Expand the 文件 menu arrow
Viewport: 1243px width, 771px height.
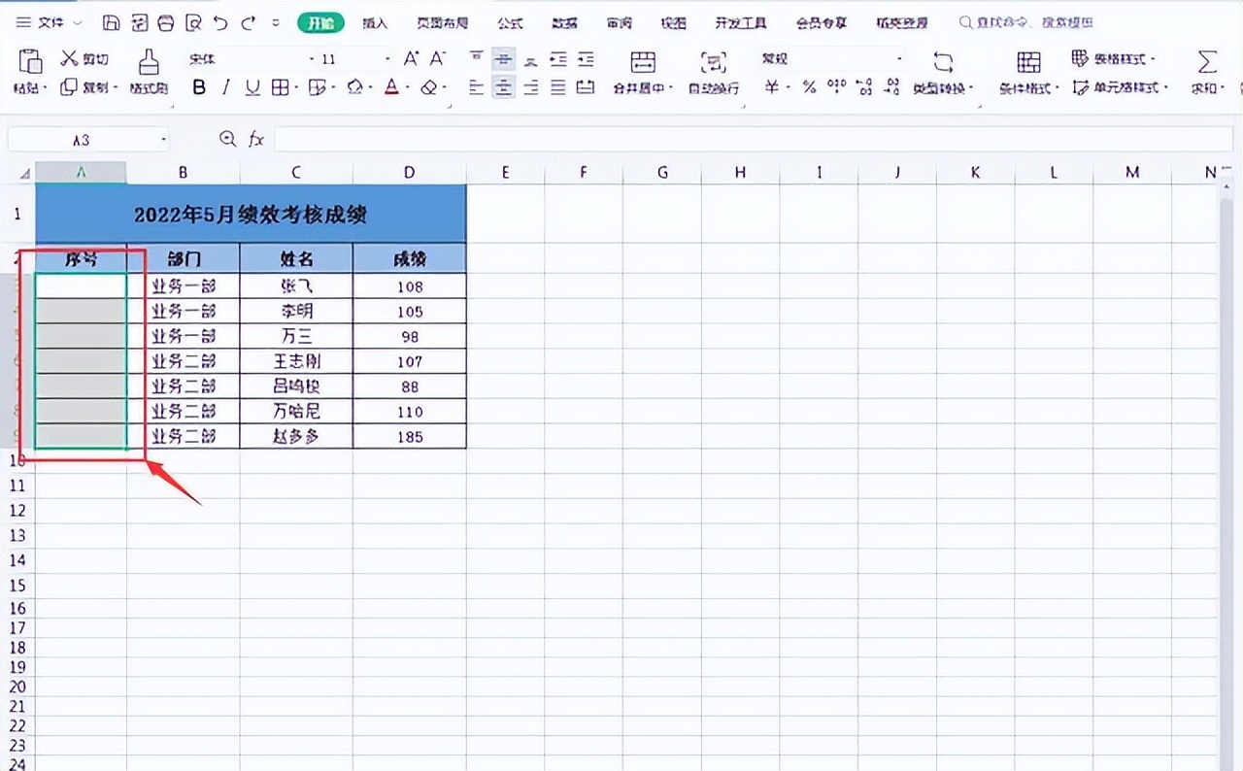(78, 22)
